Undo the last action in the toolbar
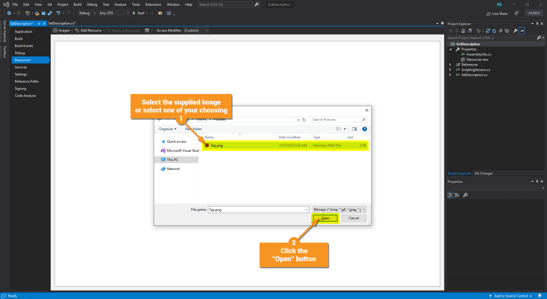Image resolution: width=547 pixels, height=299 pixels. pyautogui.click(x=58, y=13)
